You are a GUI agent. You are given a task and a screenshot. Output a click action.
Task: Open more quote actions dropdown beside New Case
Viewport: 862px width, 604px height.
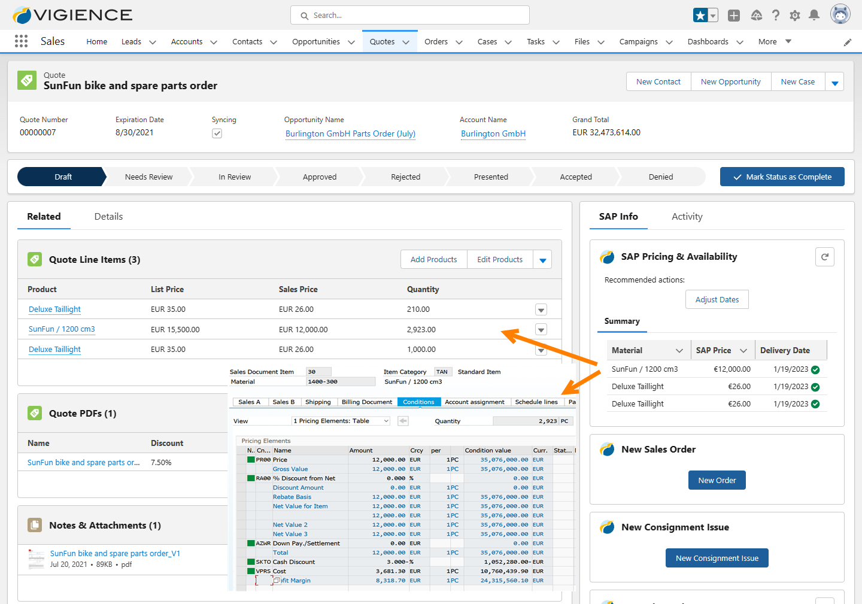[834, 82]
